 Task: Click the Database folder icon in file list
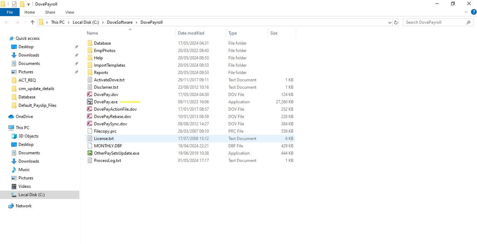[90, 43]
